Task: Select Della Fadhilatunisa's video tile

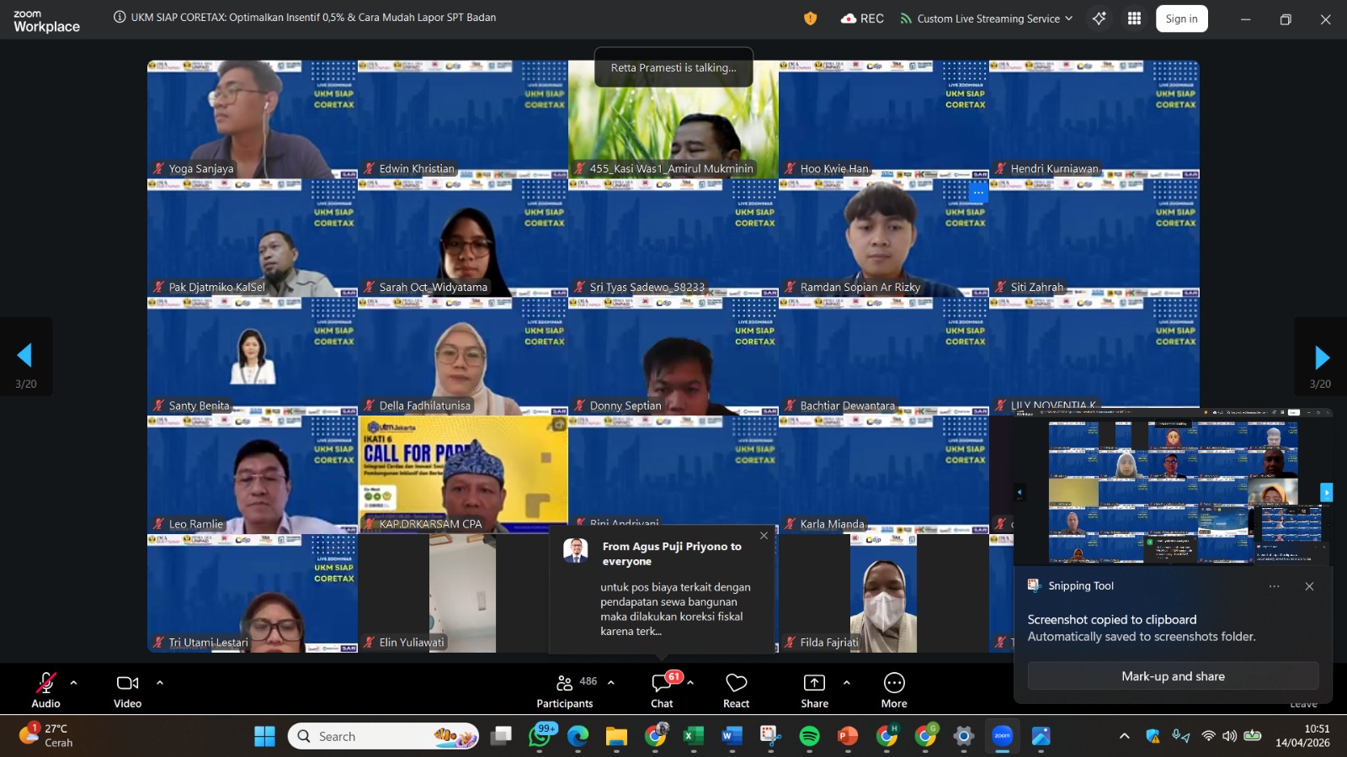Action: 463,356
